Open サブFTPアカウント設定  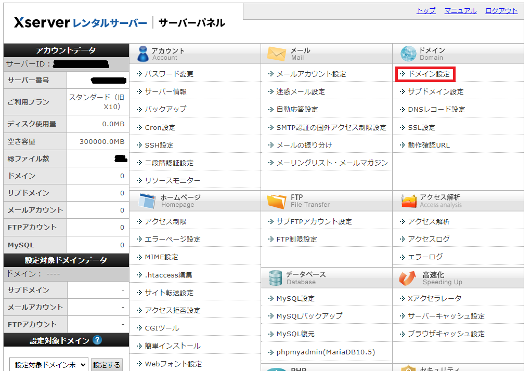click(x=314, y=221)
